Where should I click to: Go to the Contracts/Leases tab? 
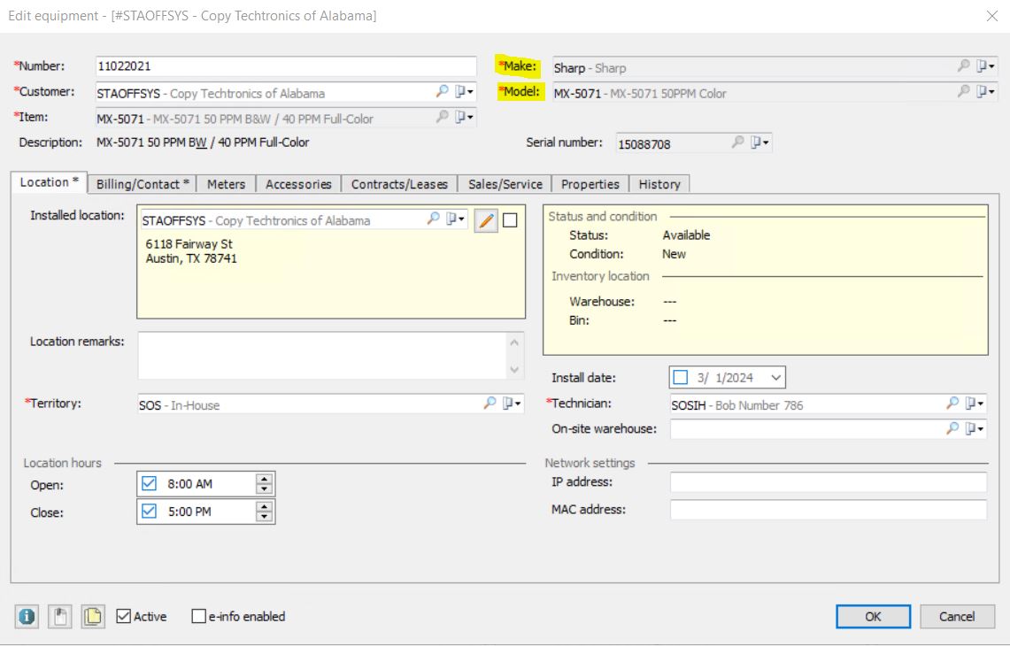coord(399,184)
